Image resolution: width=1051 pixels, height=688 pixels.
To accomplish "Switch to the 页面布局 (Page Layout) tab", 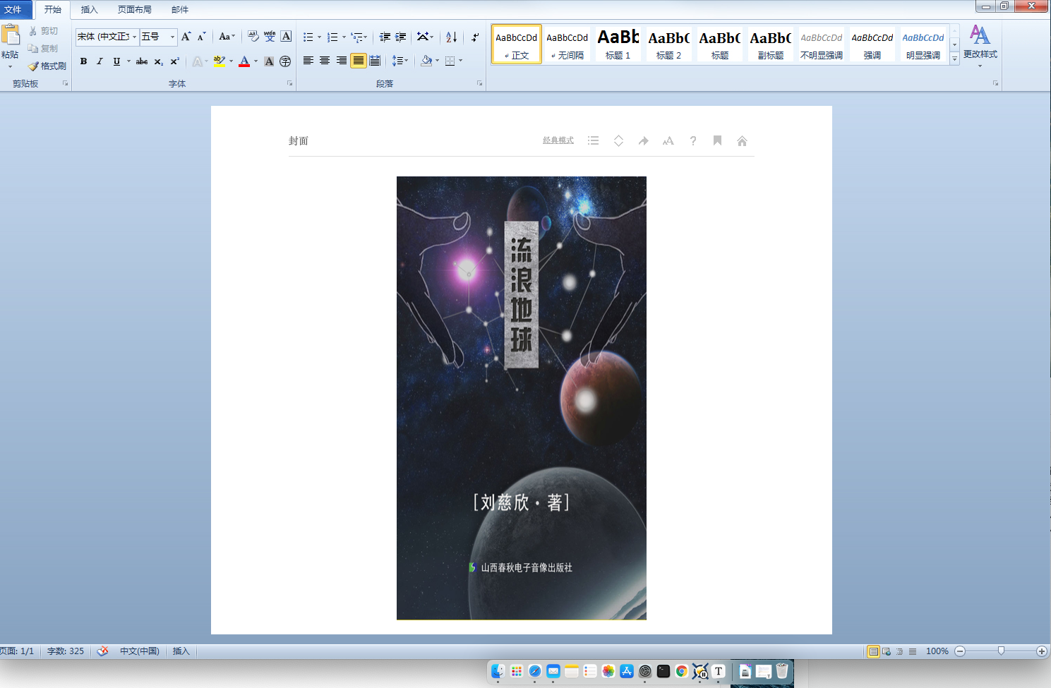I will (135, 10).
